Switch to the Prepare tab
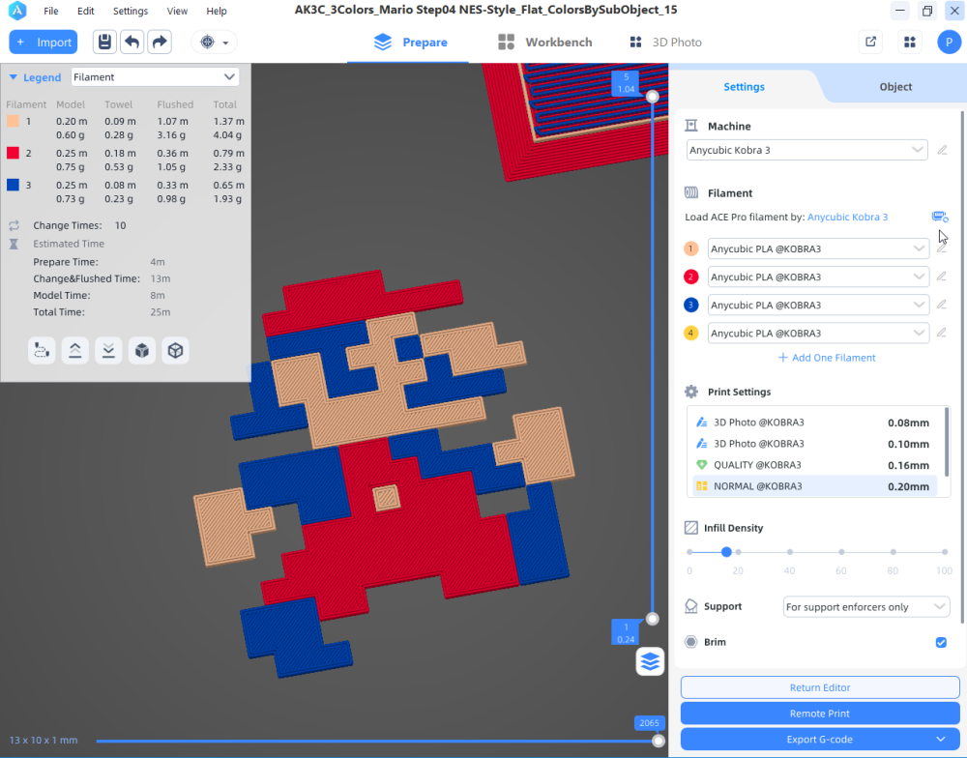Screen dimensions: 967x758 coord(411,42)
